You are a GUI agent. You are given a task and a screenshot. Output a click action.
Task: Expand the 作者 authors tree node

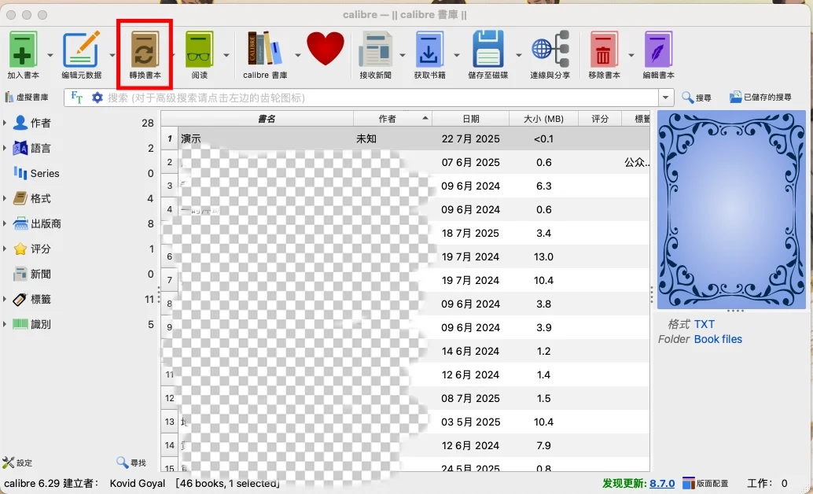pyautogui.click(x=5, y=123)
